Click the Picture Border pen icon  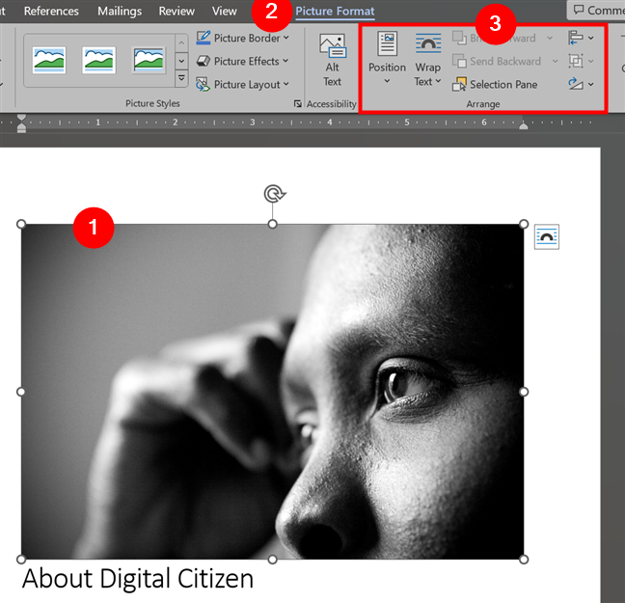click(204, 38)
